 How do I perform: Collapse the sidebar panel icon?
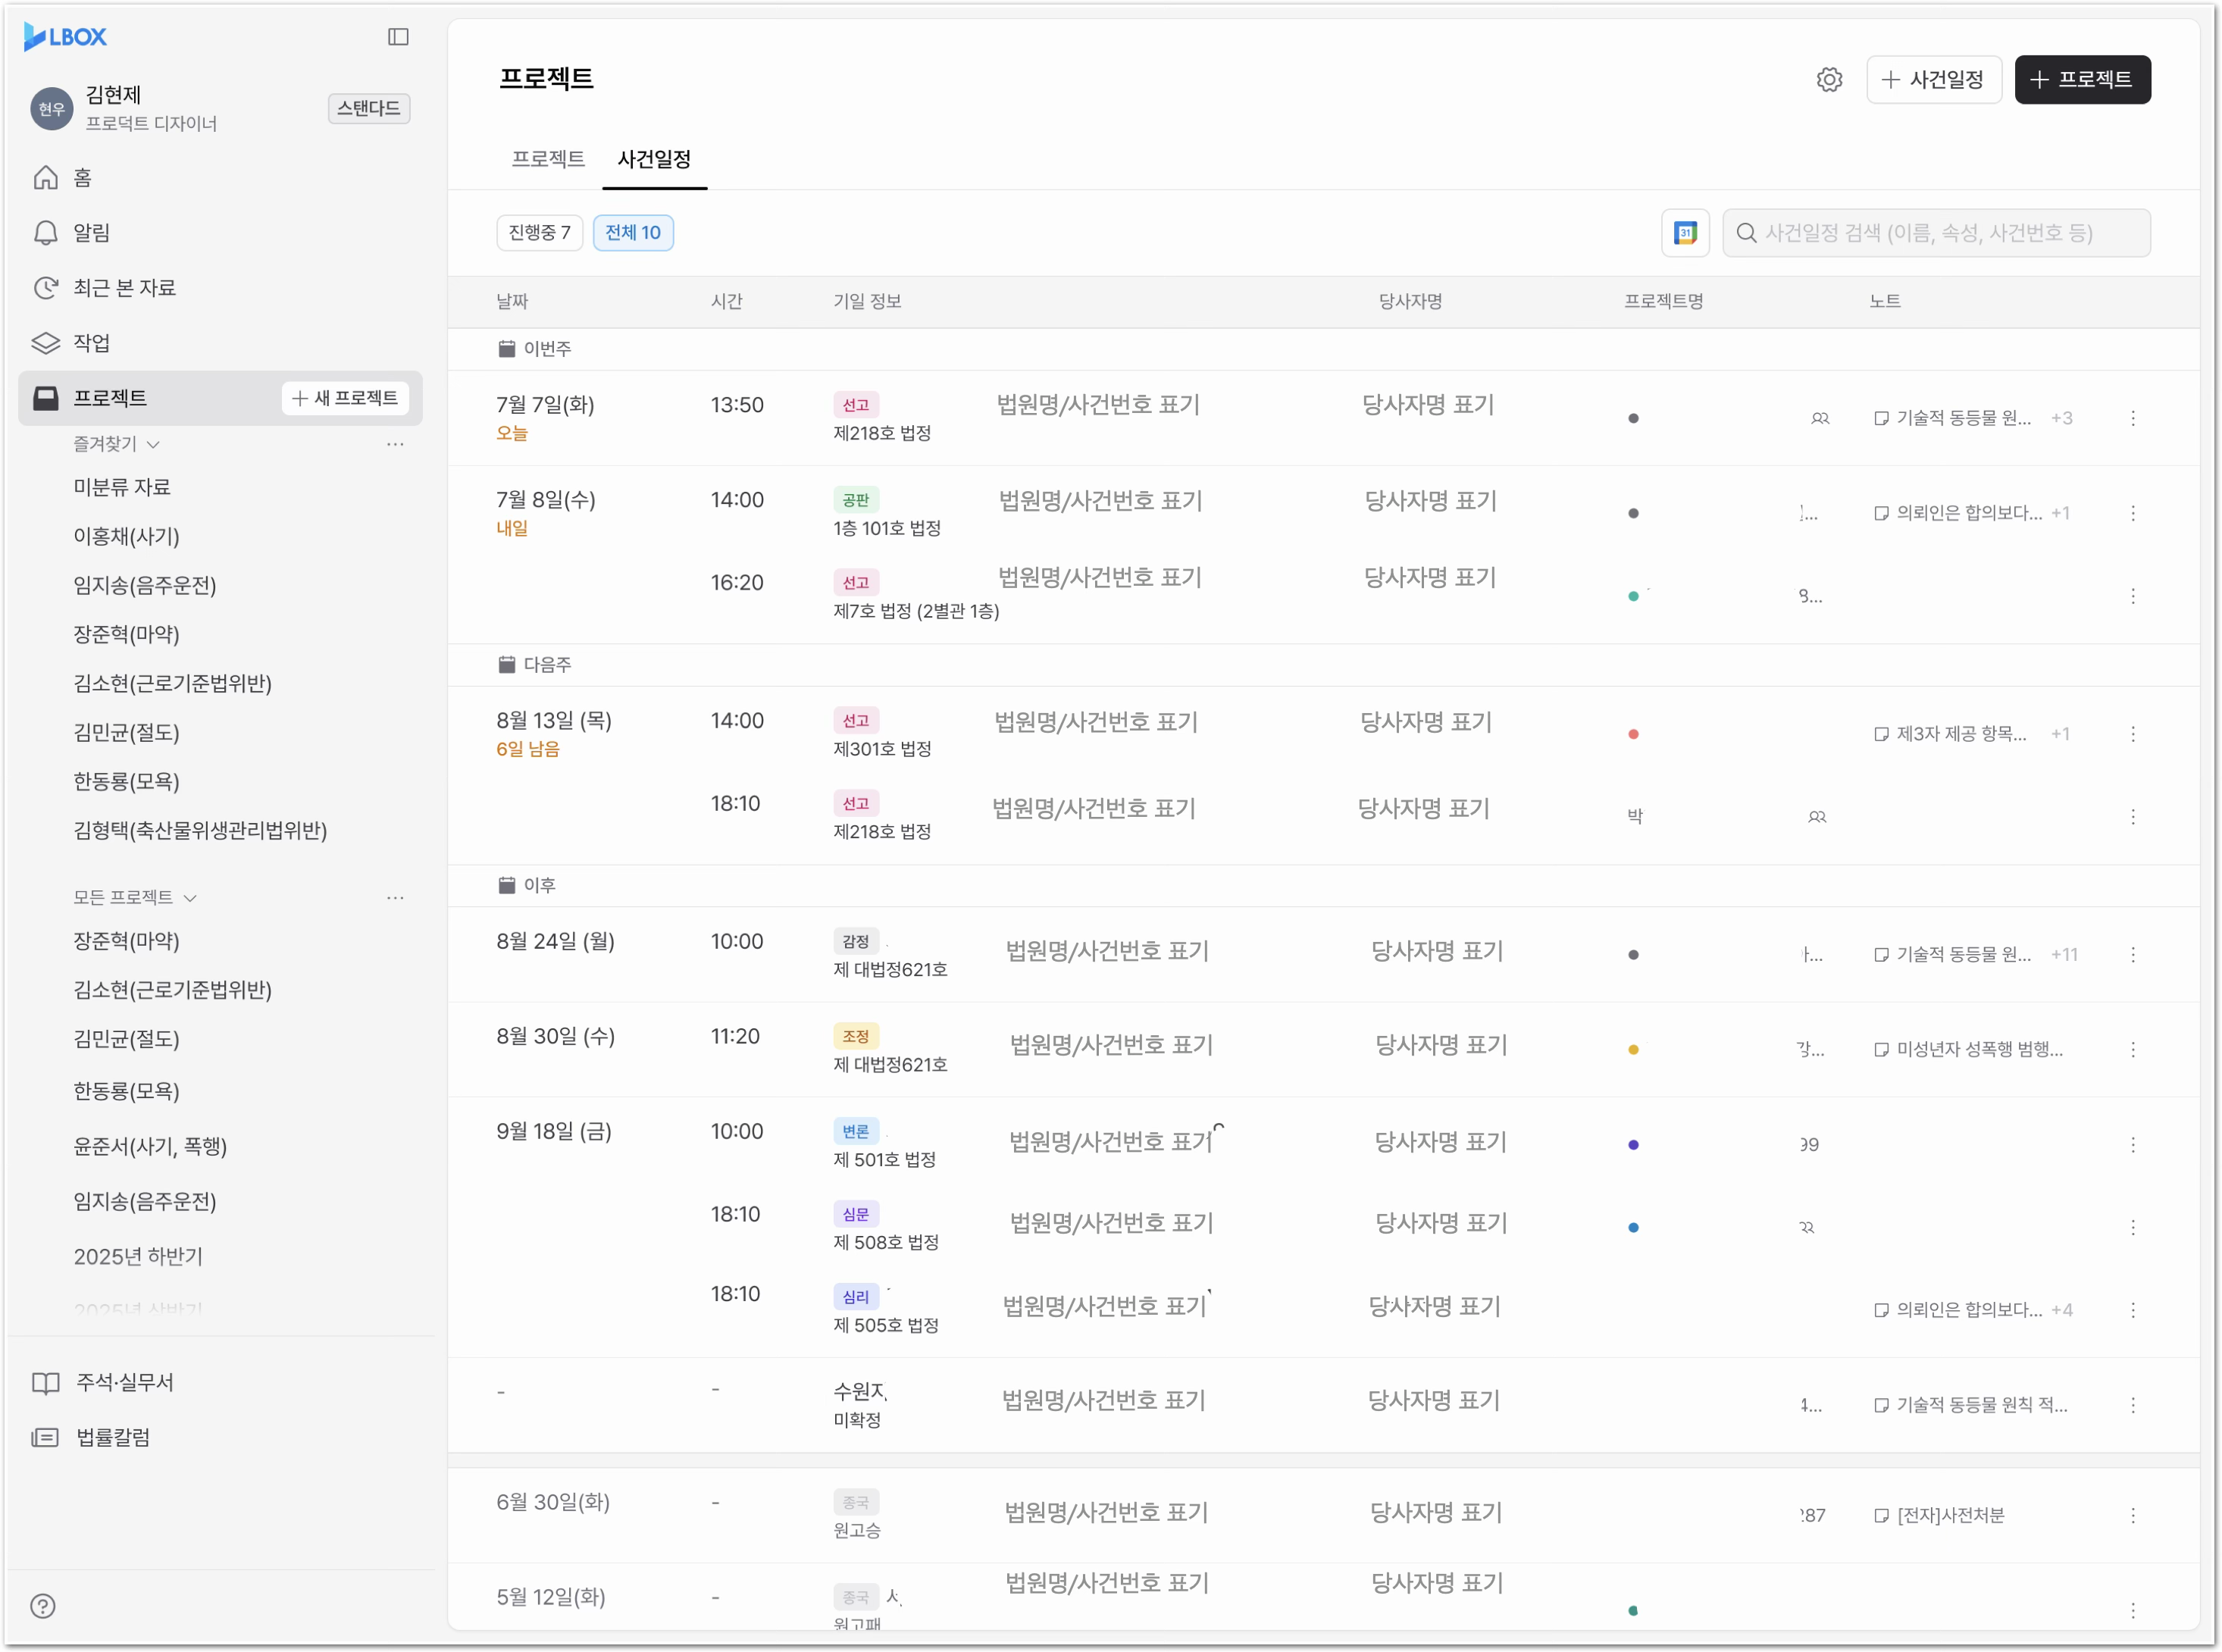[x=398, y=37]
